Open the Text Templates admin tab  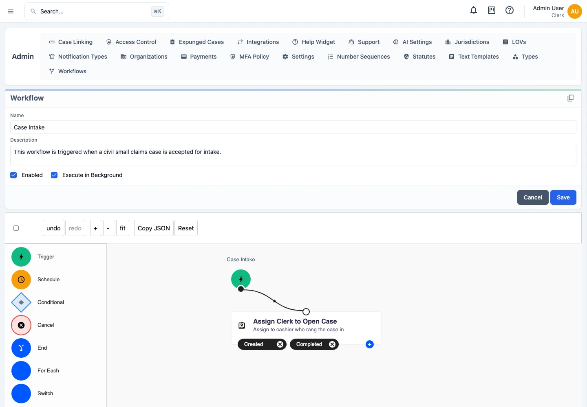tap(474, 57)
